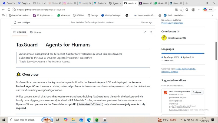Open the network wifi icon
This screenshot has width=218, height=123.
click(x=197, y=120)
